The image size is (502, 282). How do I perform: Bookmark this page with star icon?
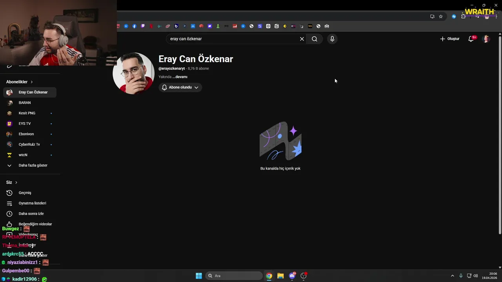(x=441, y=16)
